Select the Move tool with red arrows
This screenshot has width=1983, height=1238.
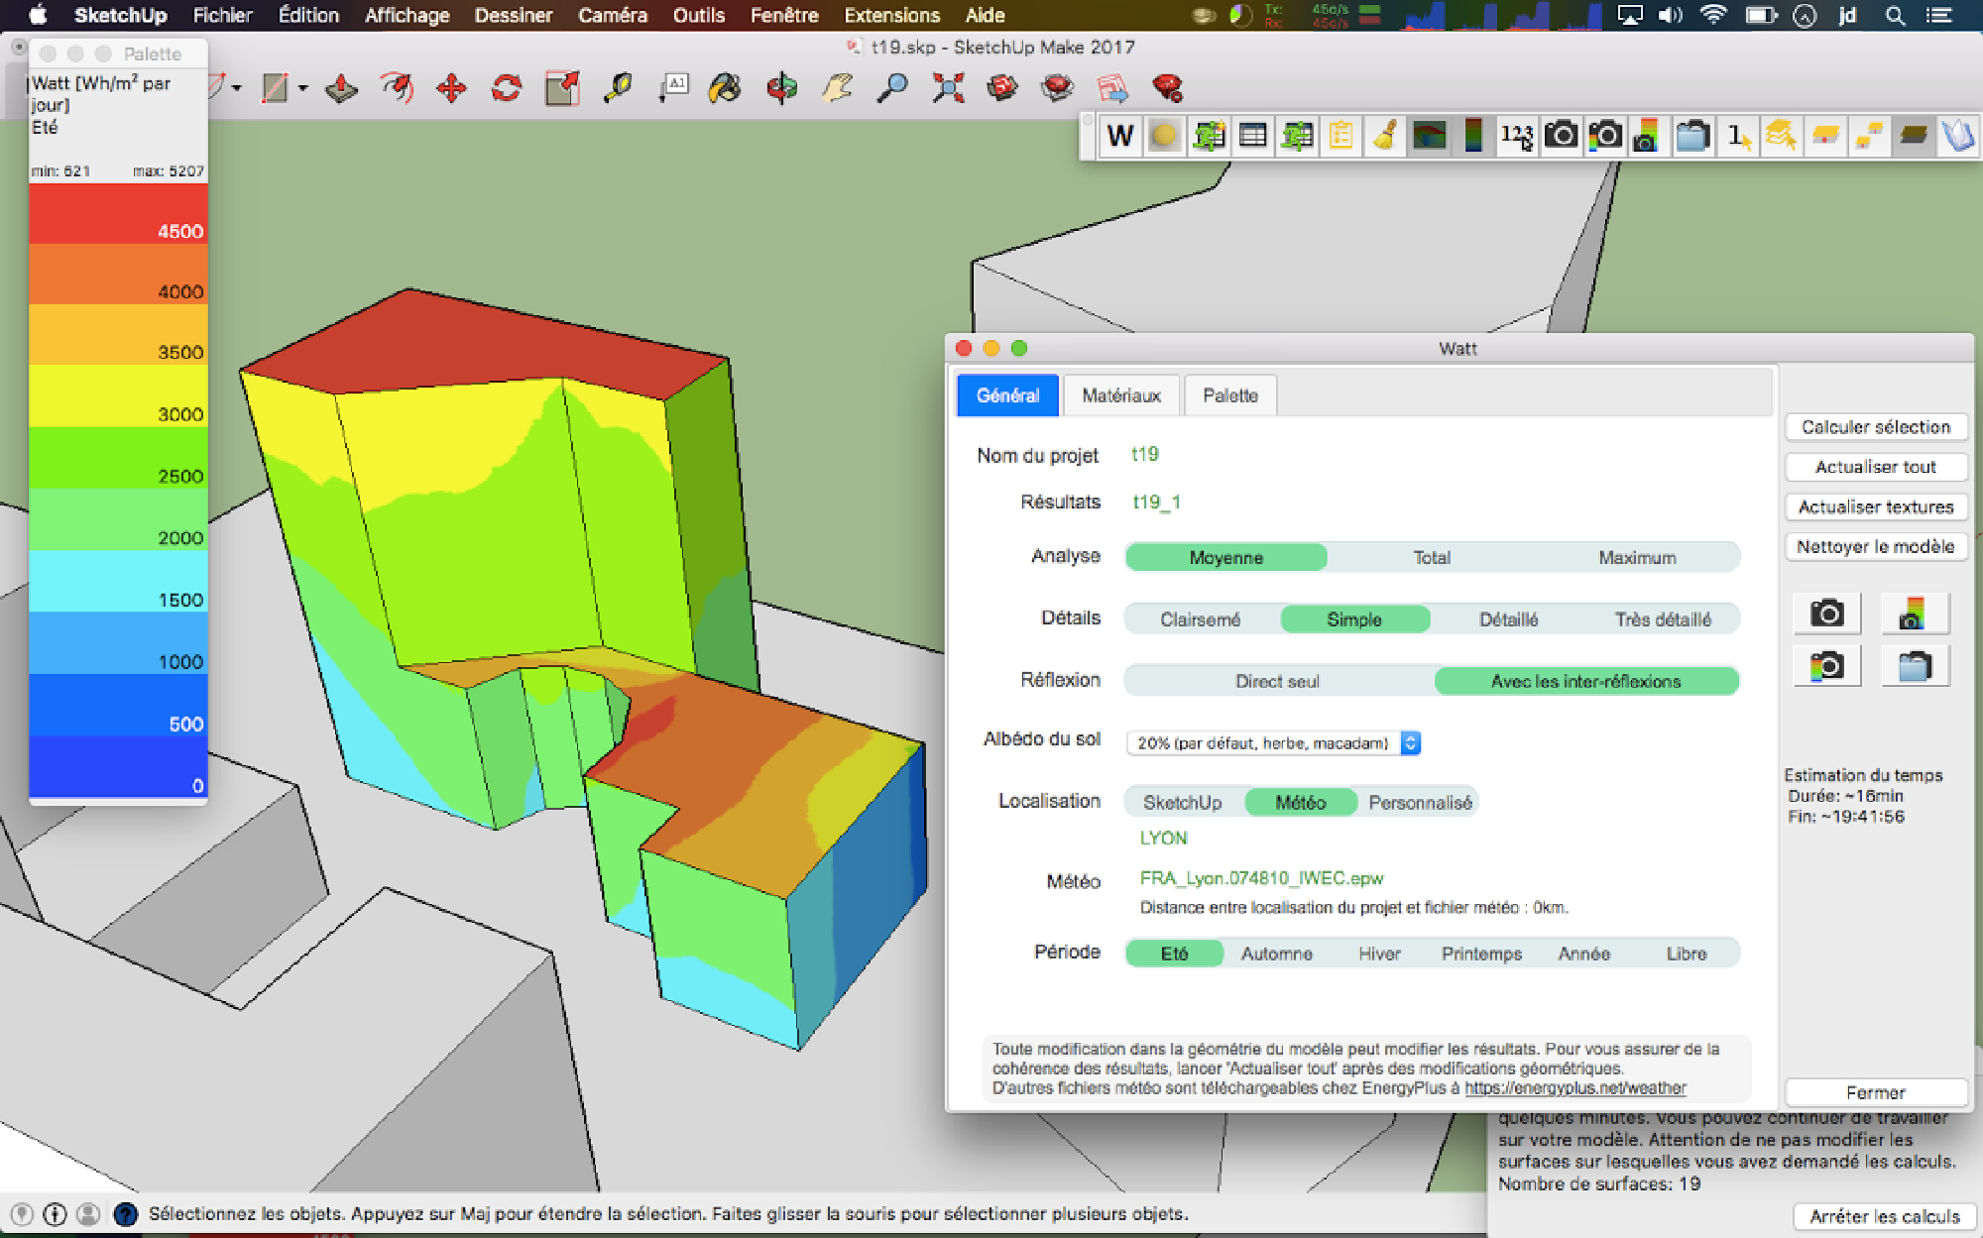[451, 88]
